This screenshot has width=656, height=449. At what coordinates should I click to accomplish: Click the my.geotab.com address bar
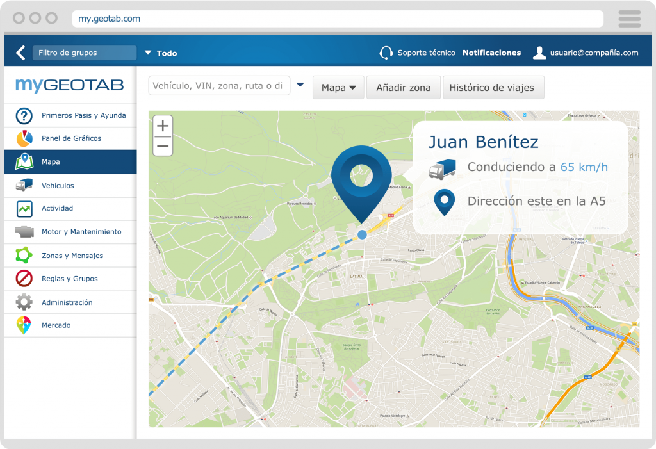pyautogui.click(x=338, y=19)
